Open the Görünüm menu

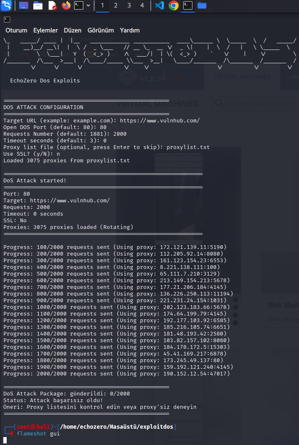(x=101, y=30)
